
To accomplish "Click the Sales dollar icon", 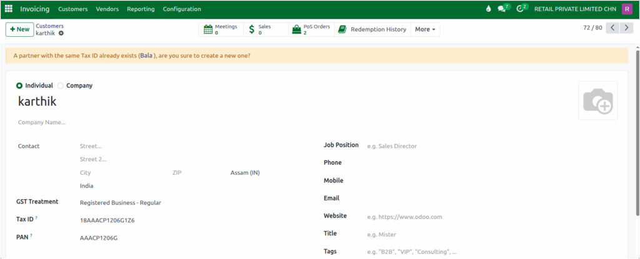I will pyautogui.click(x=252, y=29).
